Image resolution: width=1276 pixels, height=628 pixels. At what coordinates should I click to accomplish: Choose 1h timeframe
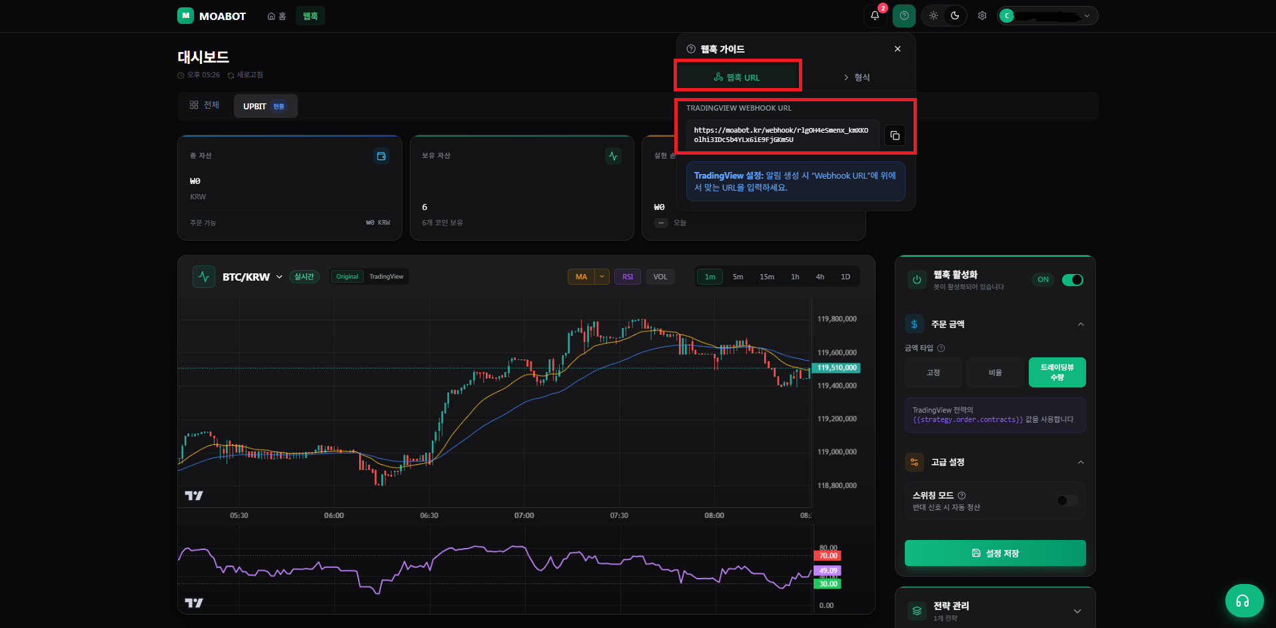tap(795, 277)
